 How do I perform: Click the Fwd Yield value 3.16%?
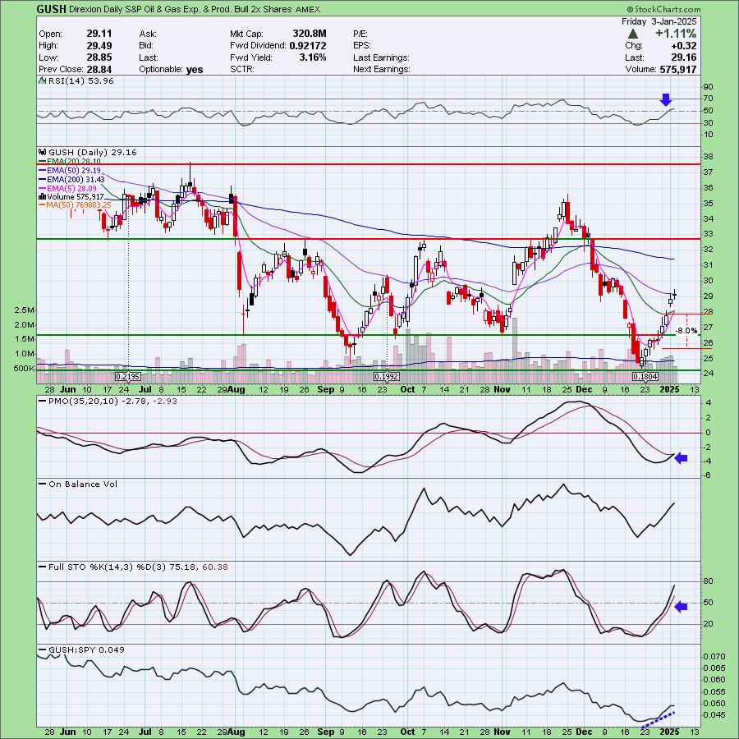tap(312, 57)
